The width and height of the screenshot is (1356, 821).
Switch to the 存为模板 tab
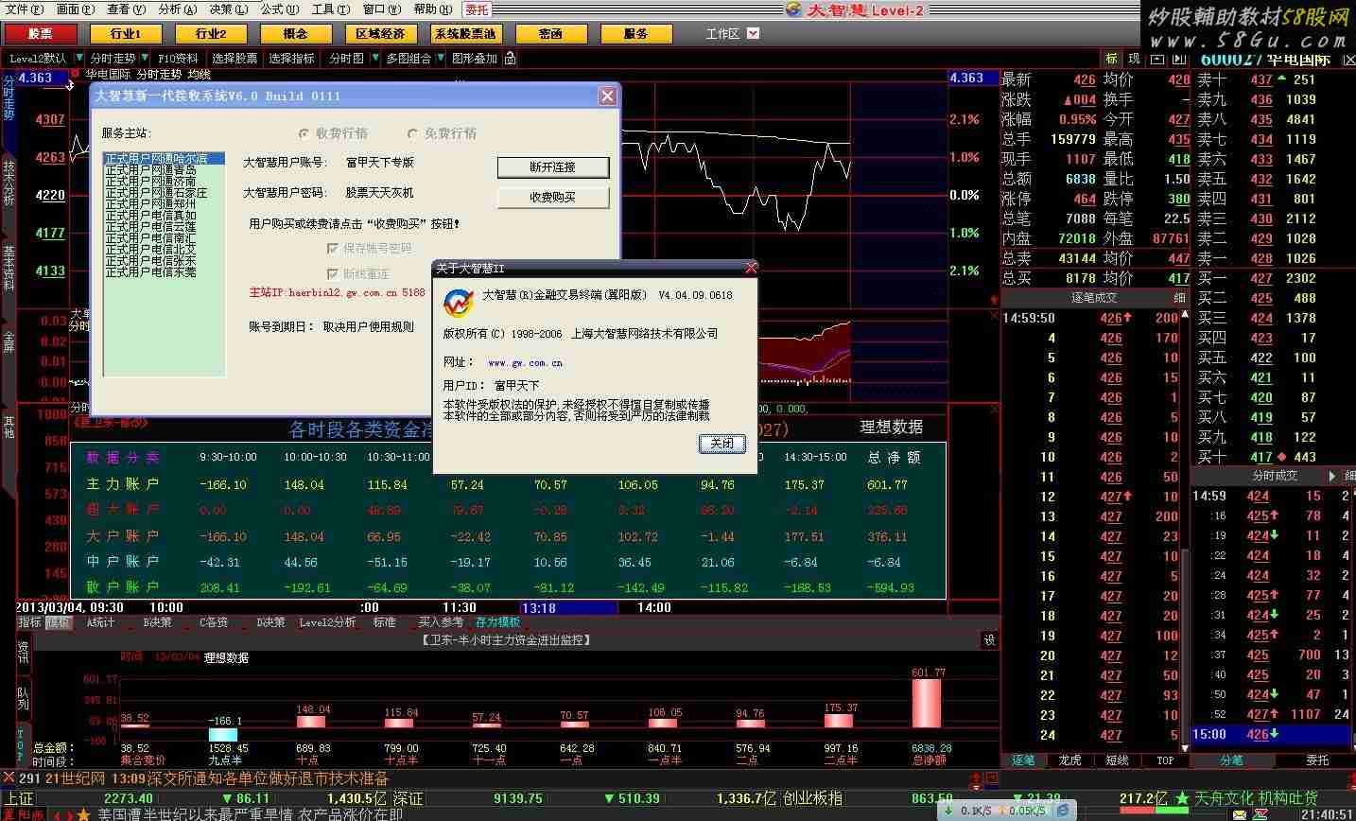(498, 622)
